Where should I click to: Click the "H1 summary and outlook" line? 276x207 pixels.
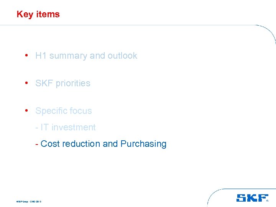(x=86, y=56)
